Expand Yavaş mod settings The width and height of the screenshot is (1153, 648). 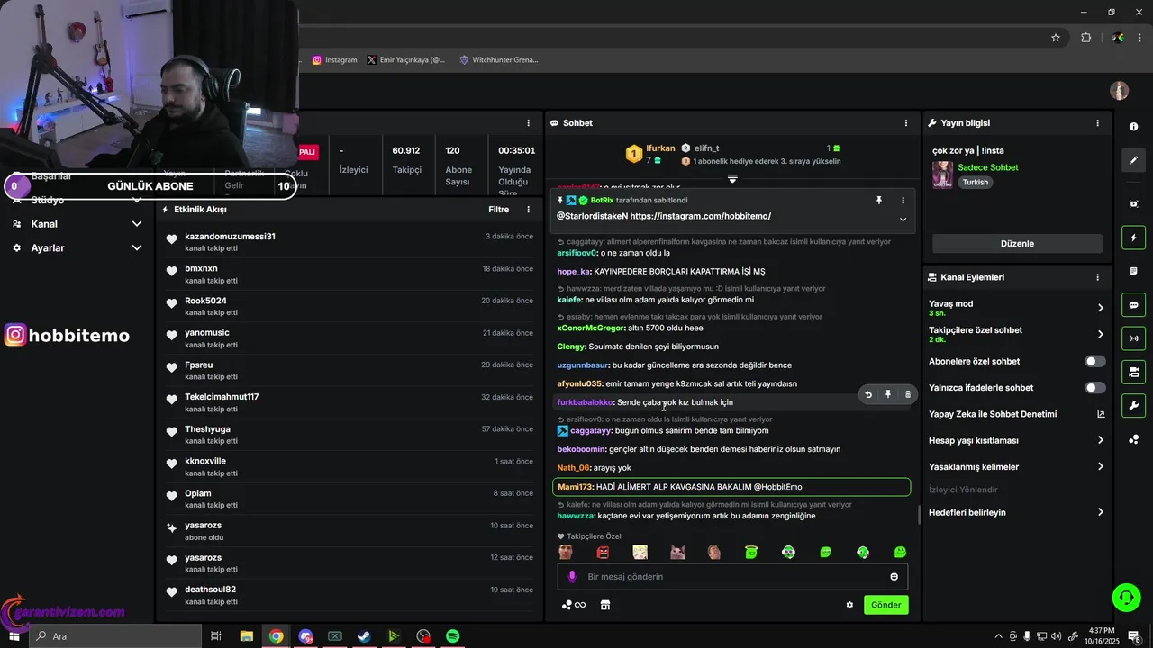pyautogui.click(x=1100, y=308)
